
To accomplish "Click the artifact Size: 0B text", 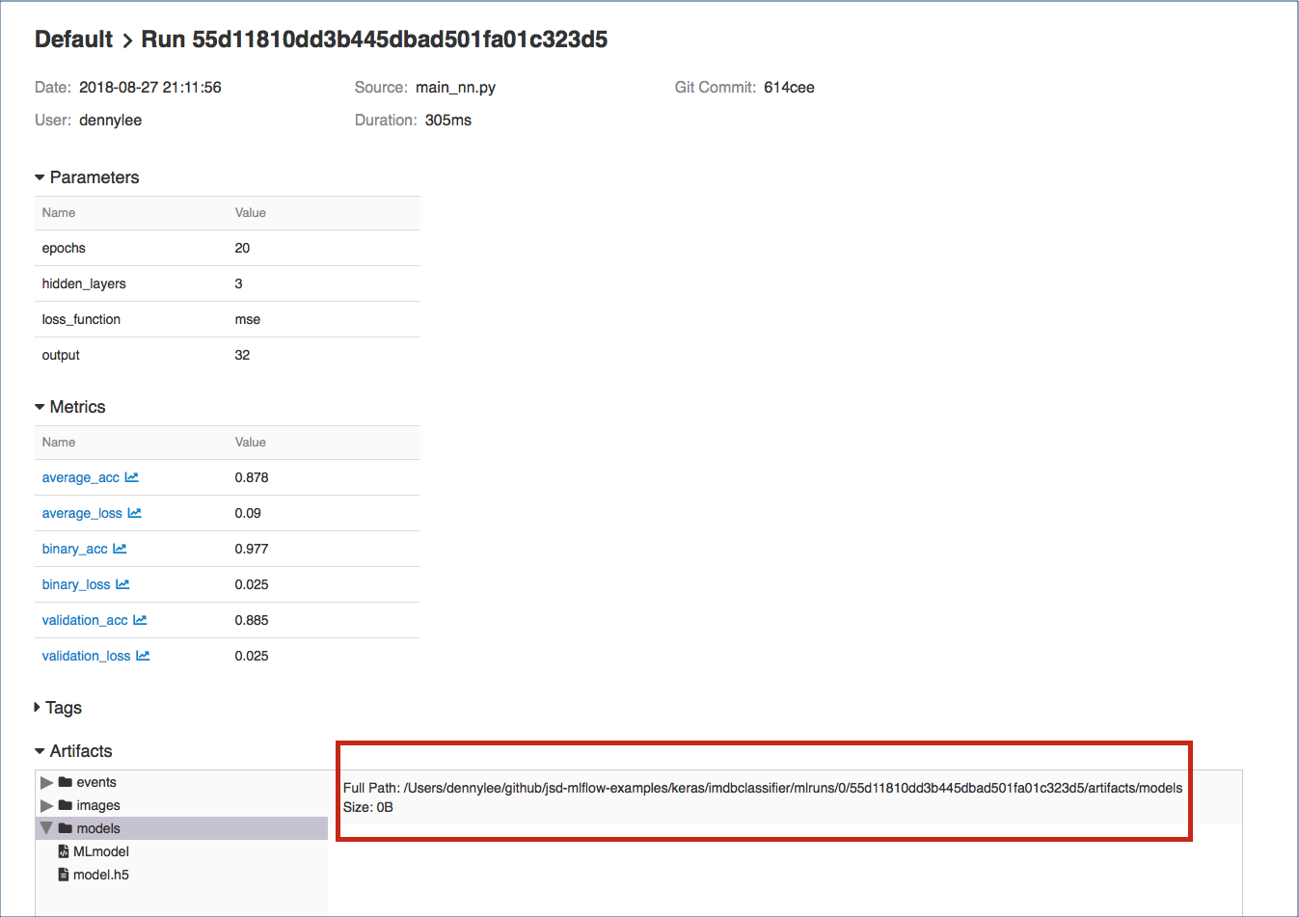I will [368, 807].
